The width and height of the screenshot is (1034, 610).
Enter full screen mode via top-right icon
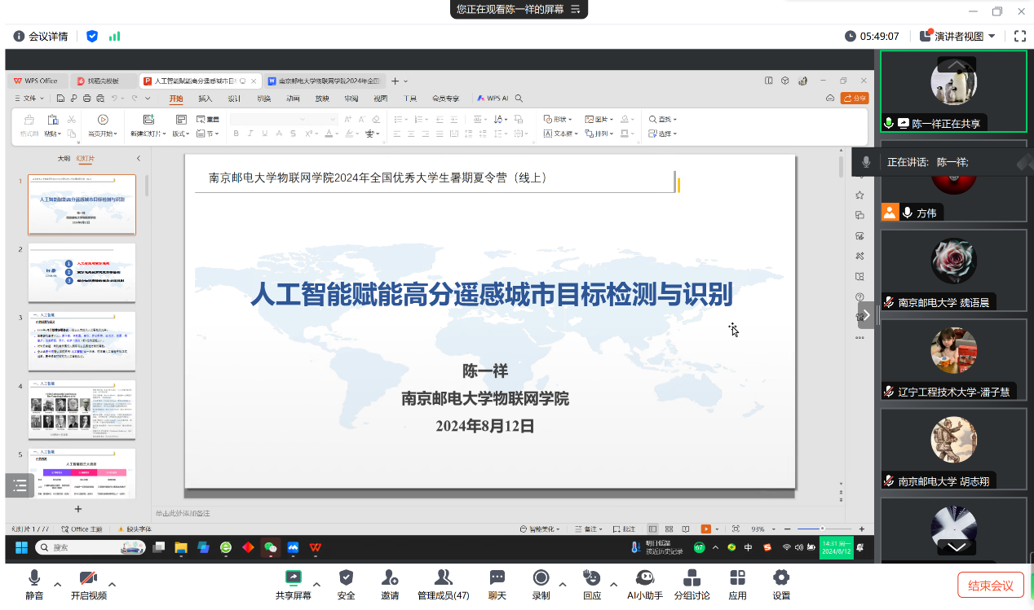point(1019,36)
